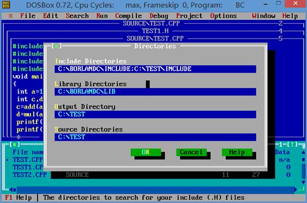Close the Directories dialog via its corner box
This screenshot has width=307, height=203.
[x=57, y=46]
